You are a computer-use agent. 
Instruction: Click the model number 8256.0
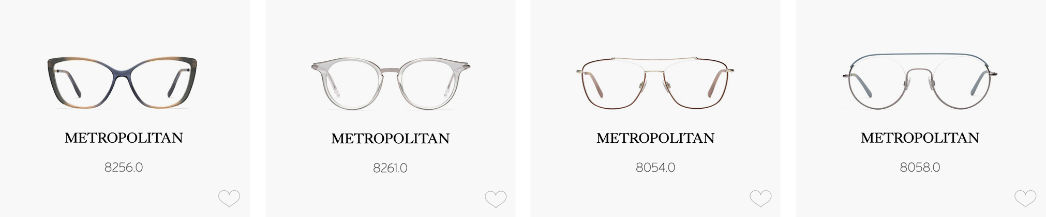coord(124,168)
